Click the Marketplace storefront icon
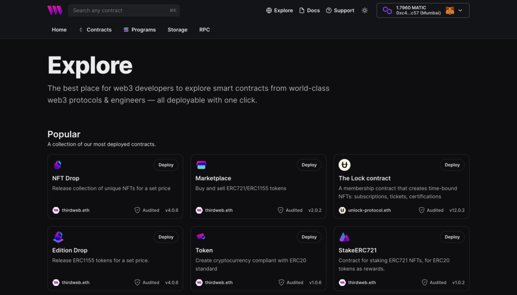Screen dimensions: 517x295 click(x=201, y=164)
